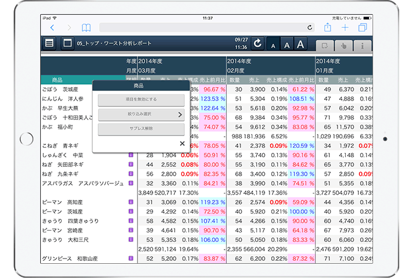This screenshot has width=414, height=278.
Task: Tap the 120.59 % cell
Action: point(302,146)
